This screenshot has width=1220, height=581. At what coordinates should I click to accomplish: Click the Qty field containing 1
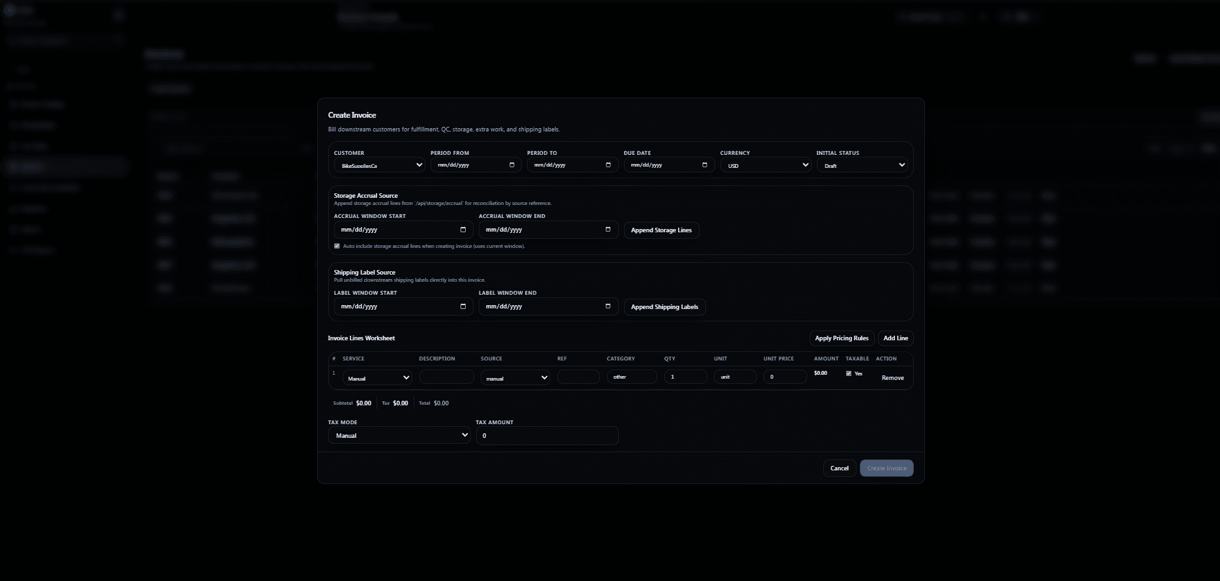click(685, 377)
